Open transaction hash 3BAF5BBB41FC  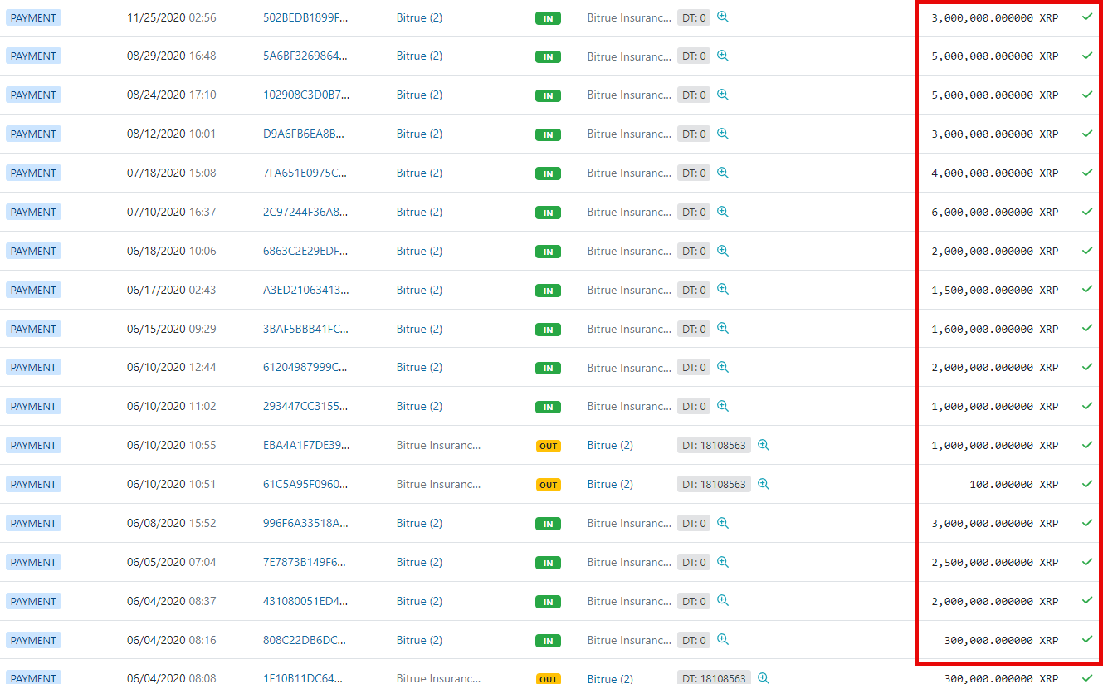click(x=305, y=330)
